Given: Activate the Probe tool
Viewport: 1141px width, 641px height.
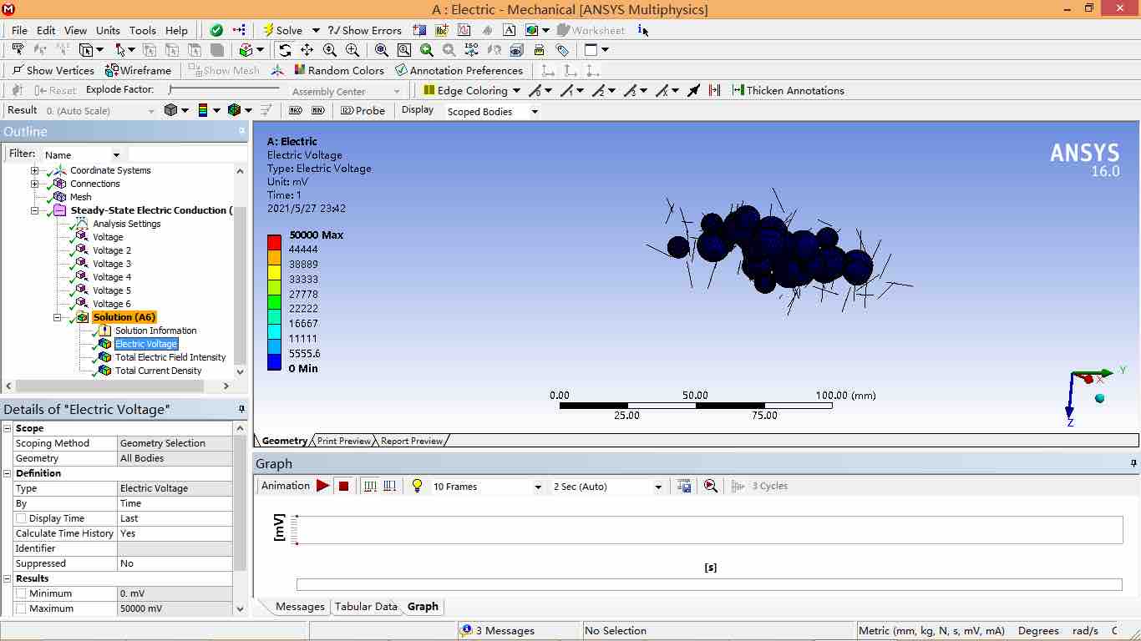Looking at the screenshot, I should pyautogui.click(x=363, y=110).
